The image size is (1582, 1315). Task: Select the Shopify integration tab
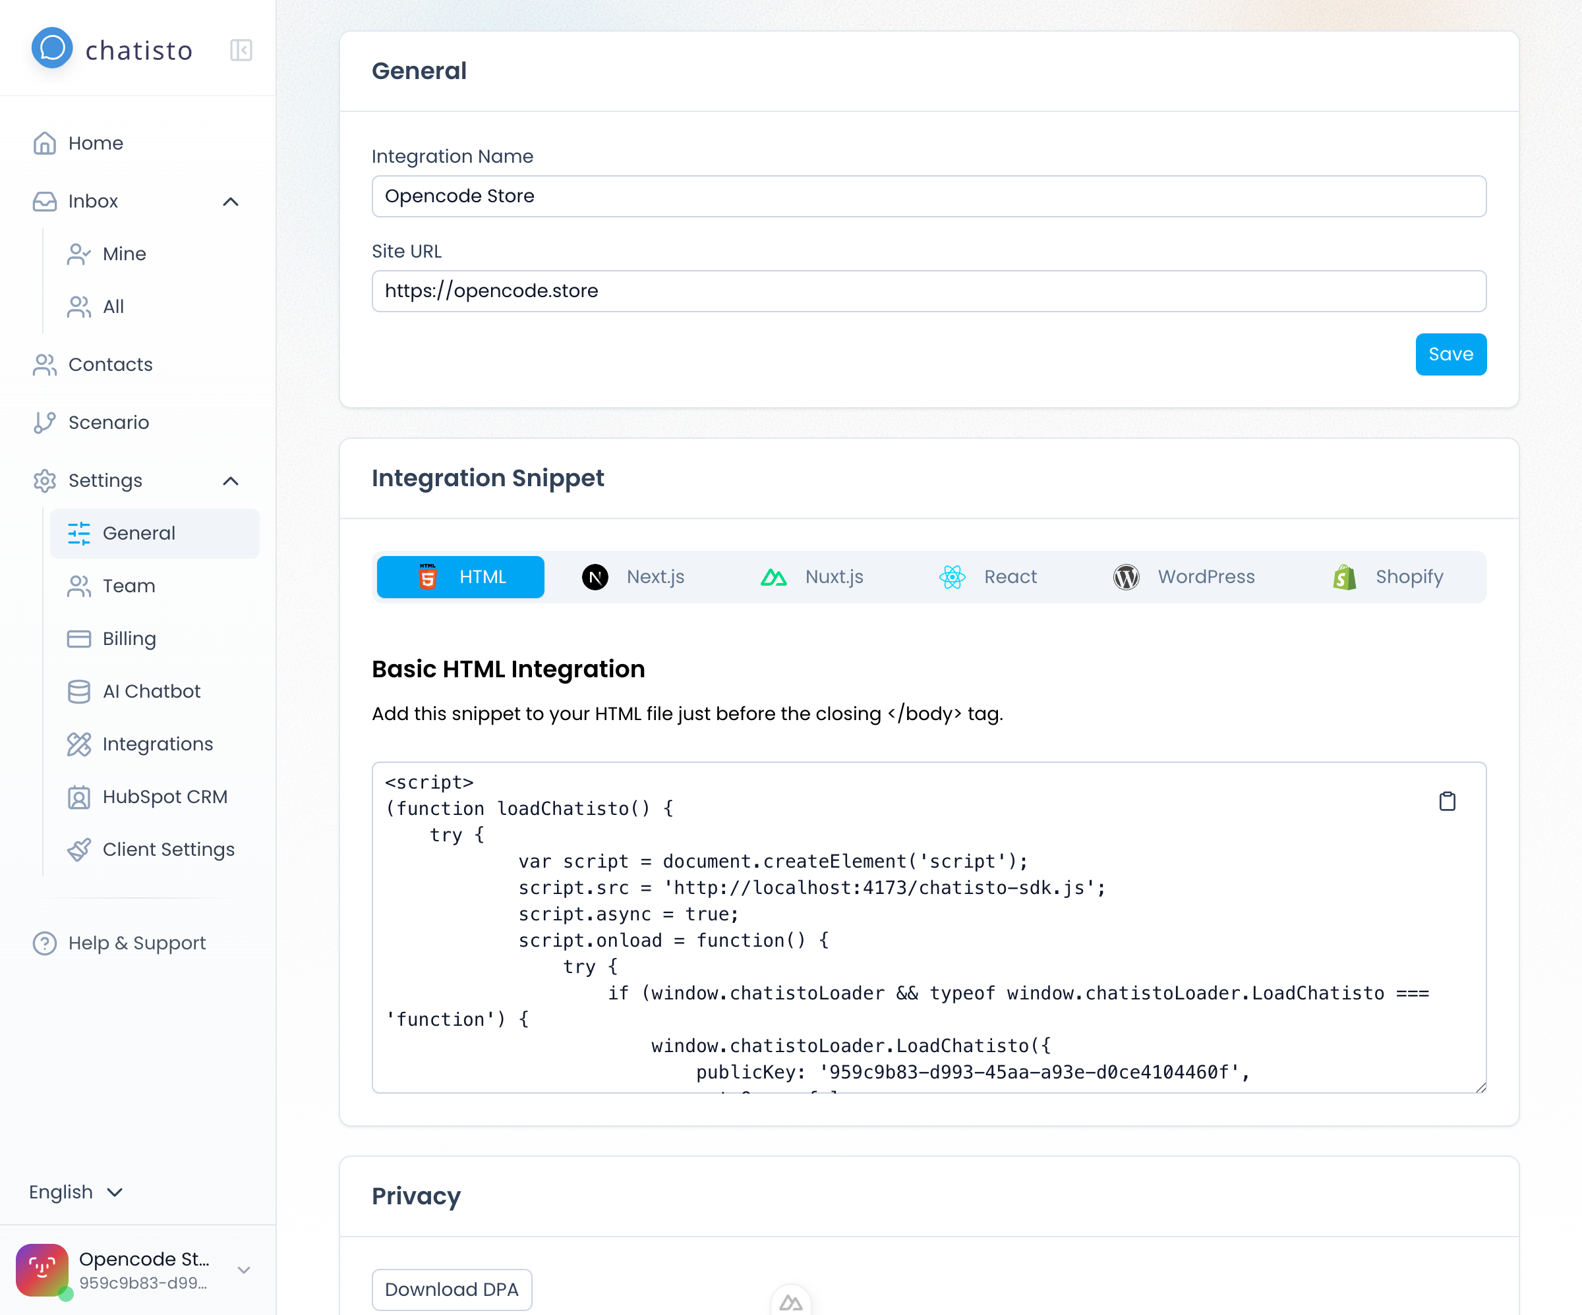coord(1387,577)
